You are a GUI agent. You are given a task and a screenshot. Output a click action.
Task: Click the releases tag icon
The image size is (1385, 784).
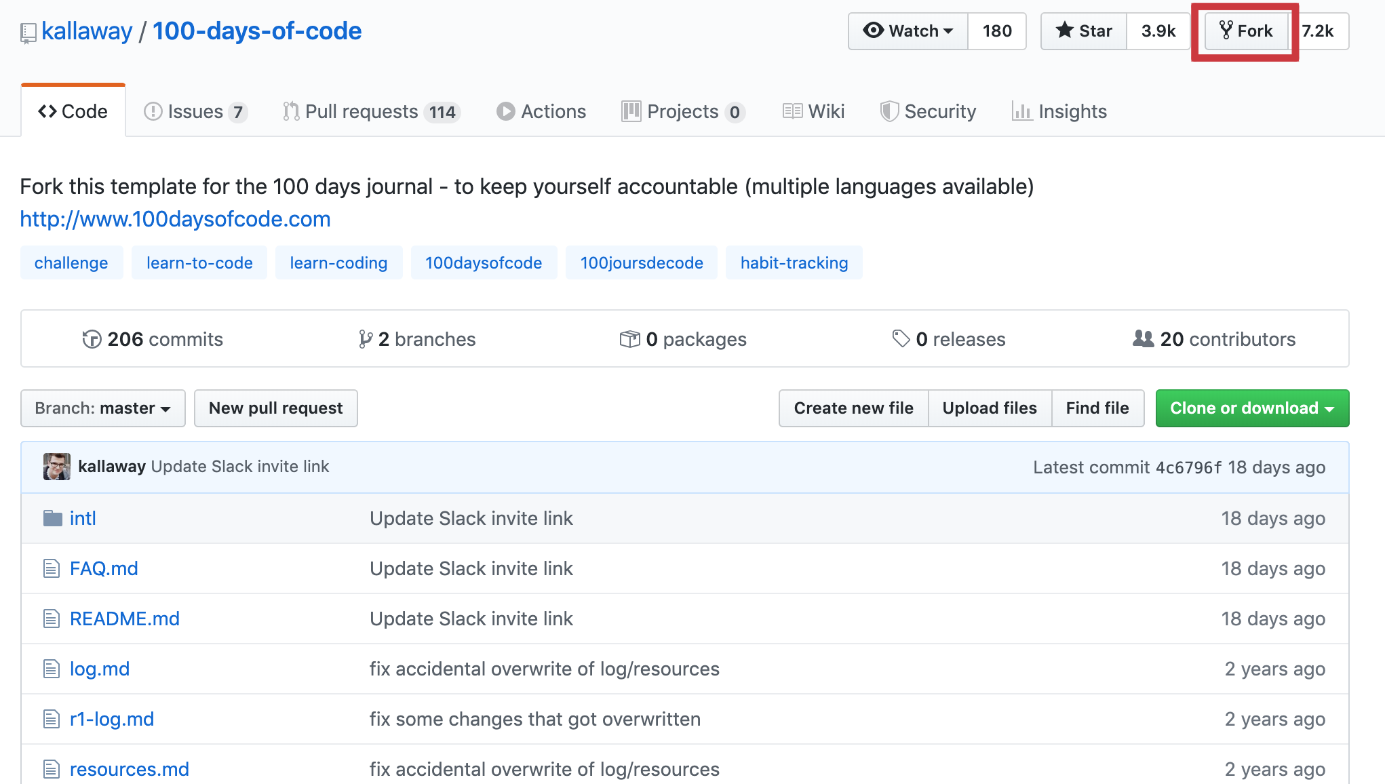click(x=901, y=338)
